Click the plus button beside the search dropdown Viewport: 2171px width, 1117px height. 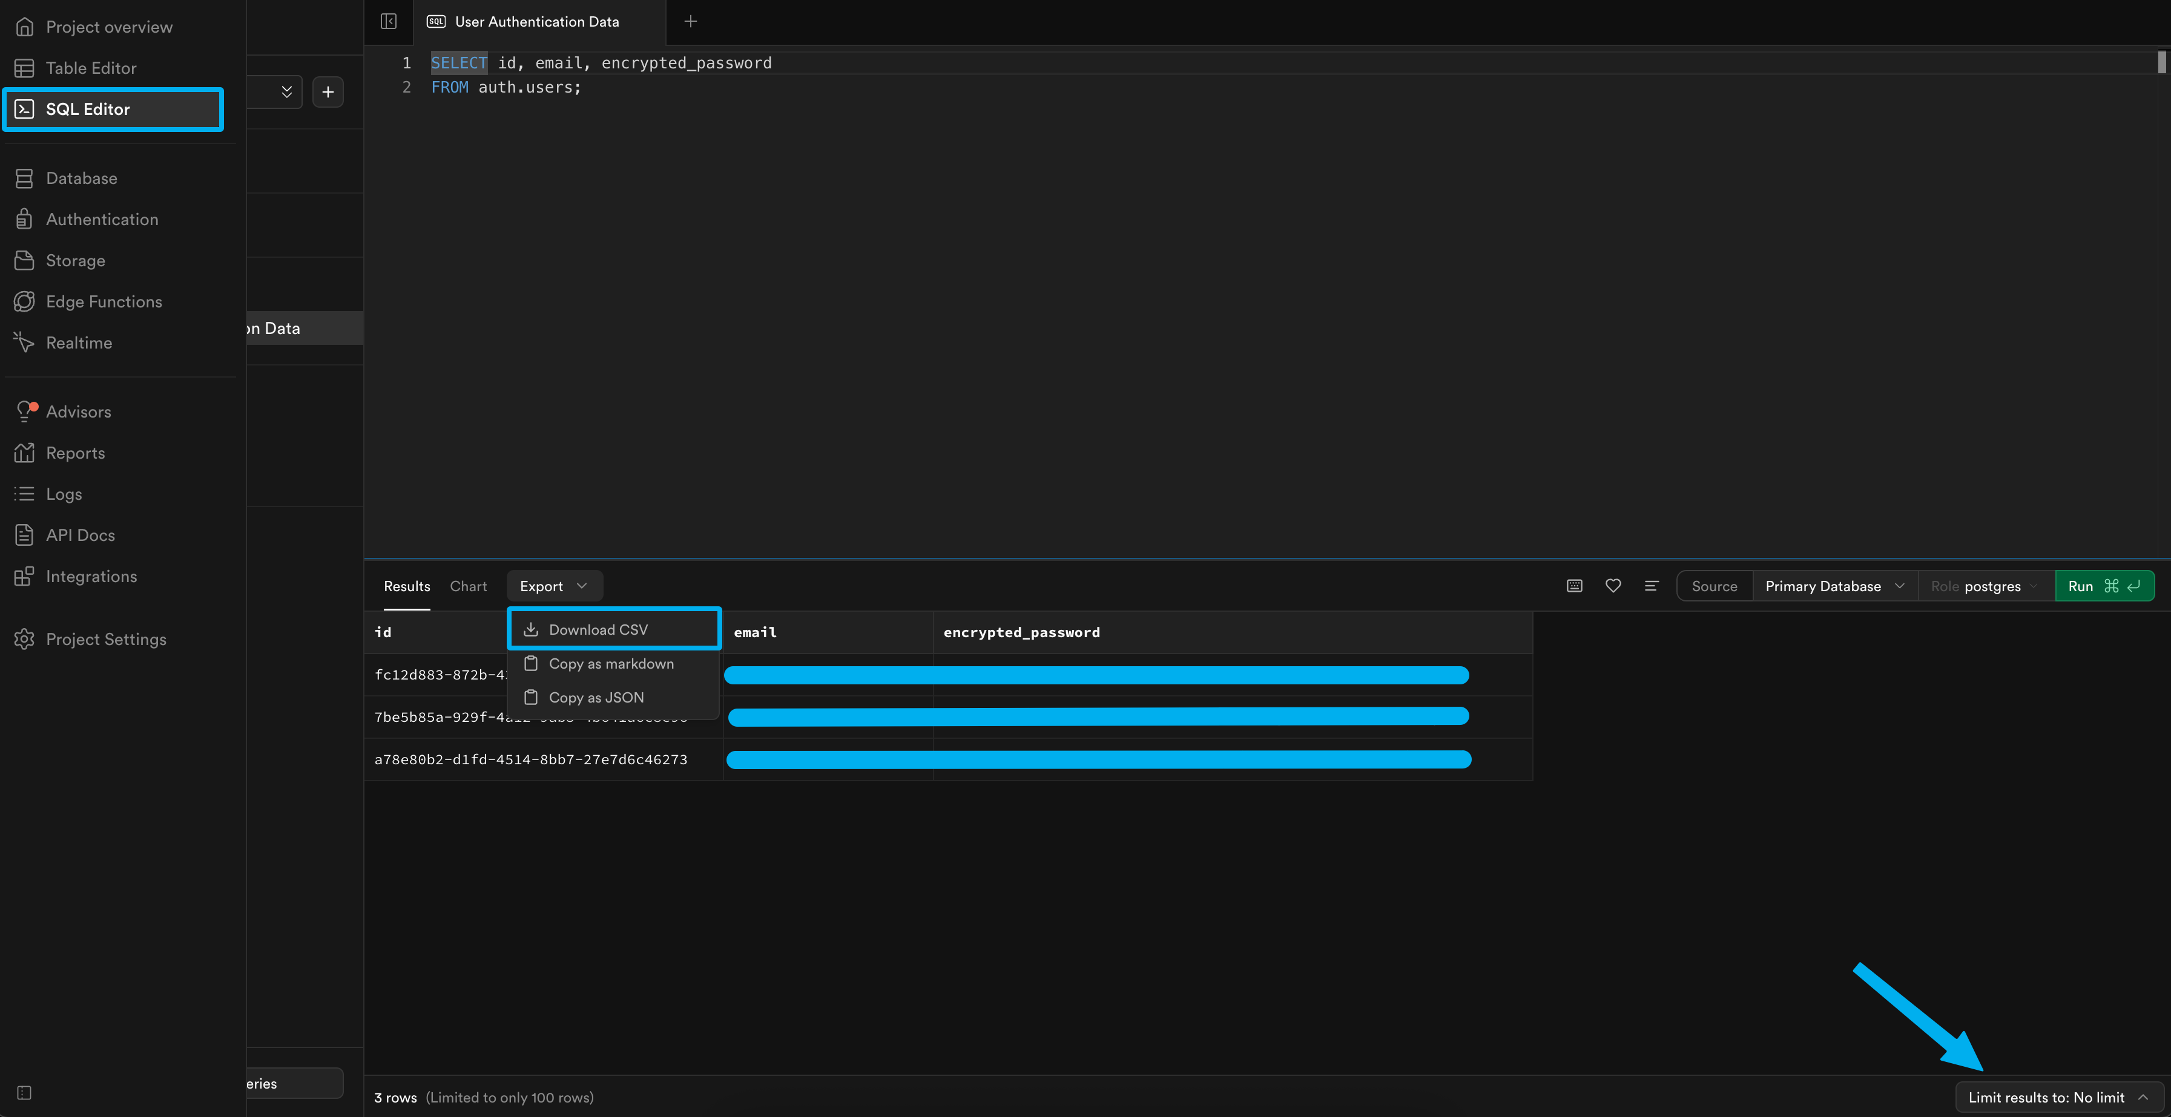tap(328, 93)
